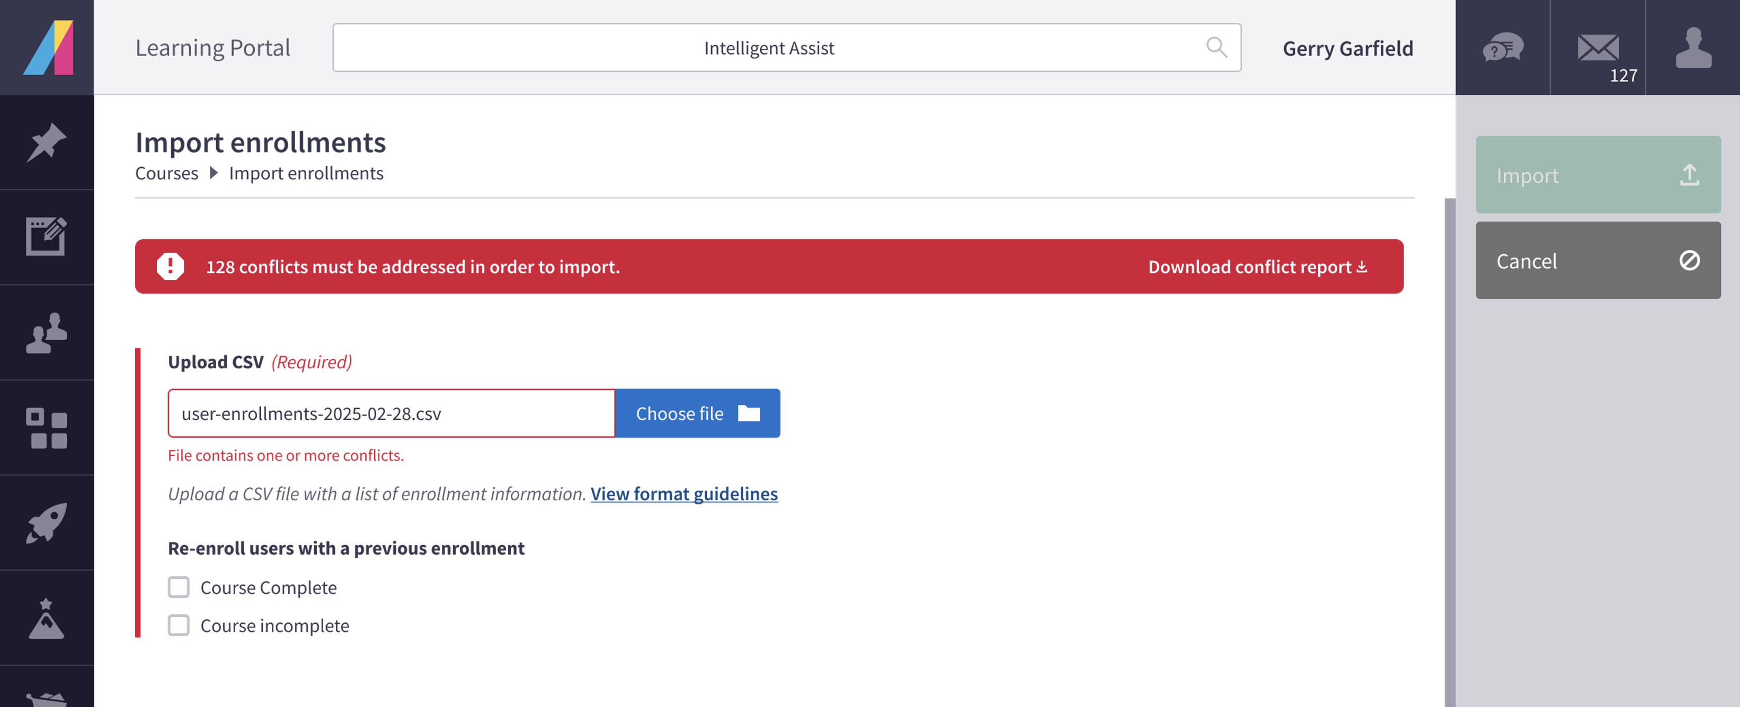
Task: Tick the Course incomplete checkbox
Action: coord(179,626)
